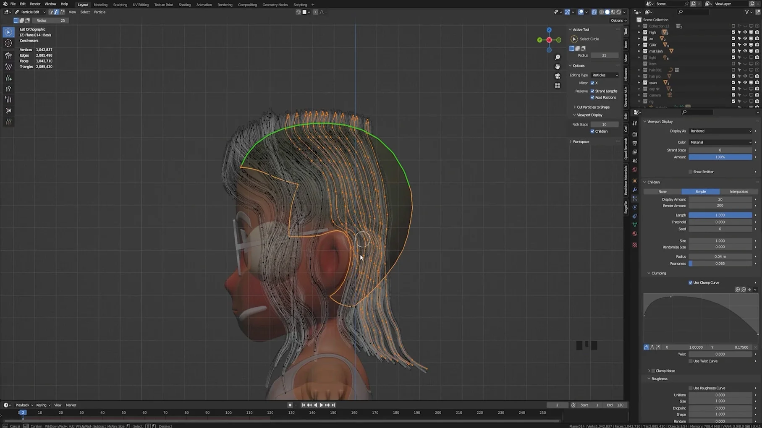Switch to Sculpting workspace tab

point(120,5)
